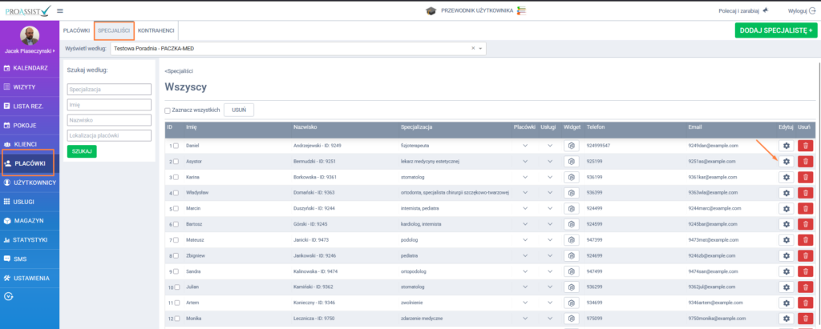
Task: Check the row 6 Bartosz checkbox
Action: tap(176, 223)
